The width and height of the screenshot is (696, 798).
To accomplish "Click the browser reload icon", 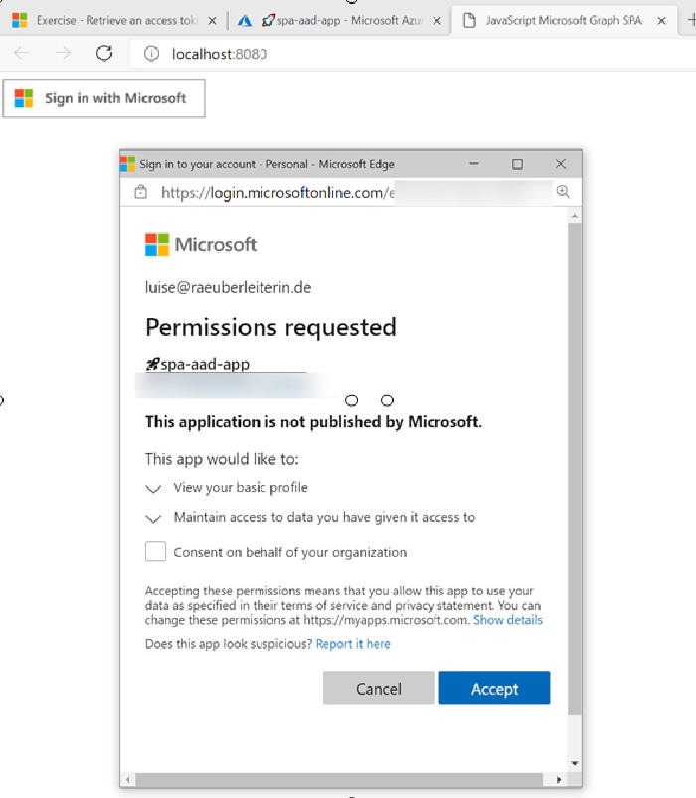I will pyautogui.click(x=104, y=53).
